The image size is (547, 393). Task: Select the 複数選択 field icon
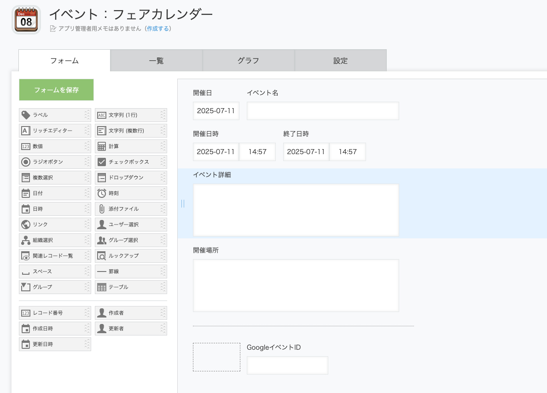pyautogui.click(x=25, y=178)
